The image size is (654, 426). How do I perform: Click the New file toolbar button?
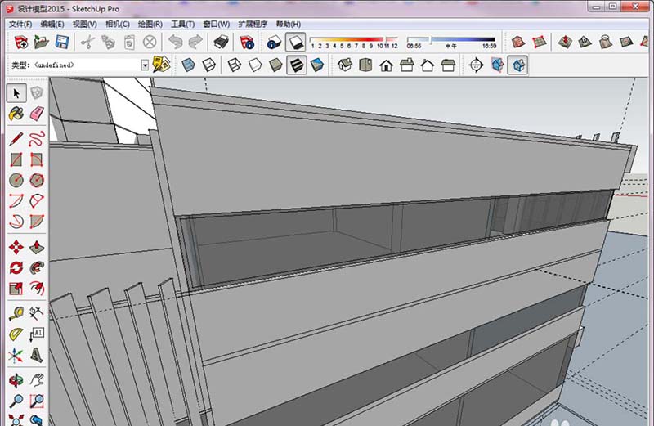coord(21,43)
